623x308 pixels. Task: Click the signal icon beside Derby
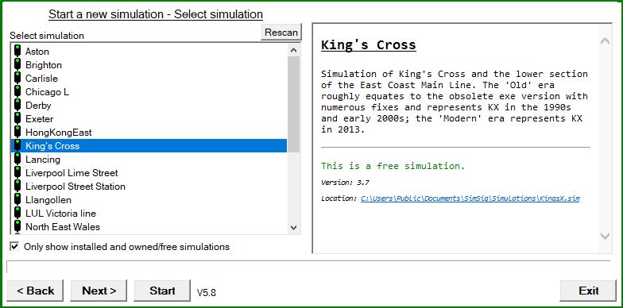(x=17, y=105)
